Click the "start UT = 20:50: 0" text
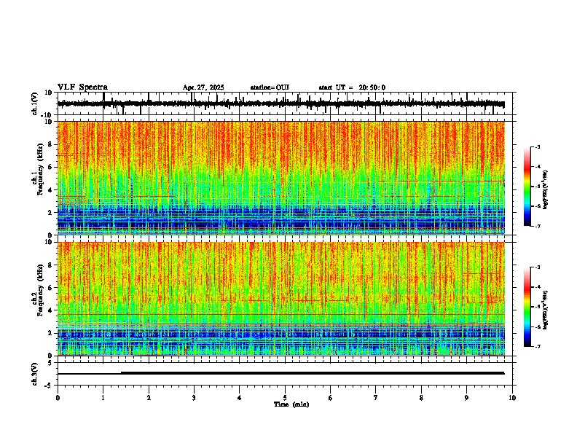Image resolution: width=577 pixels, height=446 pixels. 352,87
